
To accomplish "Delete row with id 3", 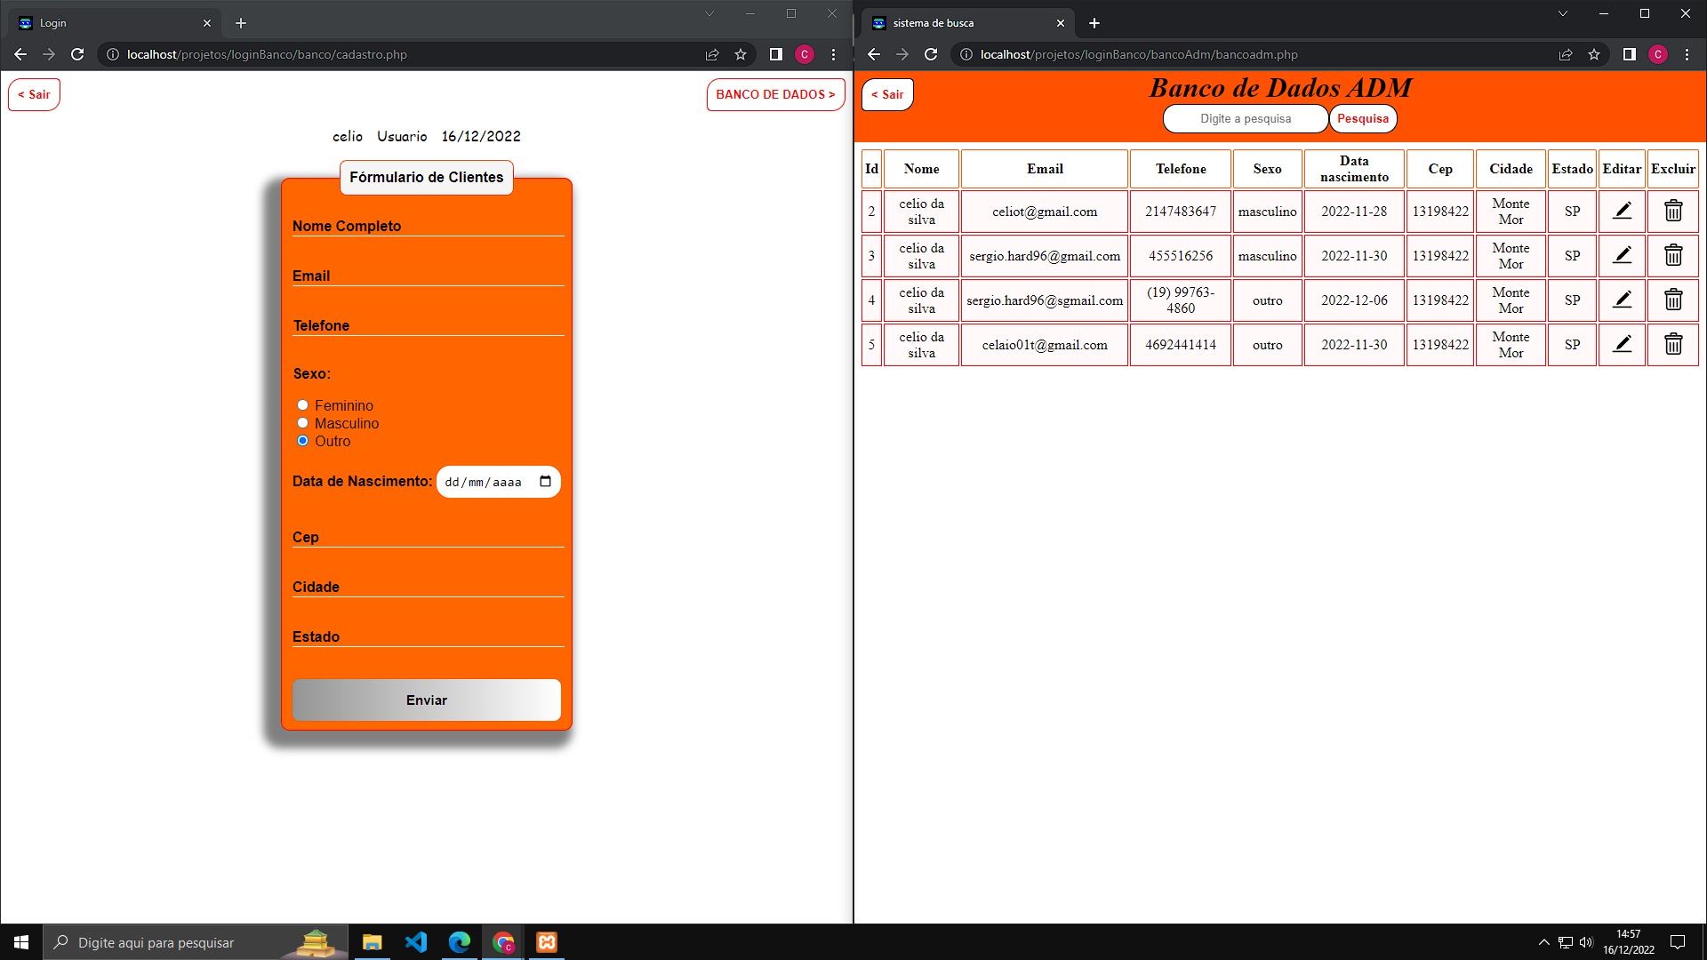I will point(1673,255).
